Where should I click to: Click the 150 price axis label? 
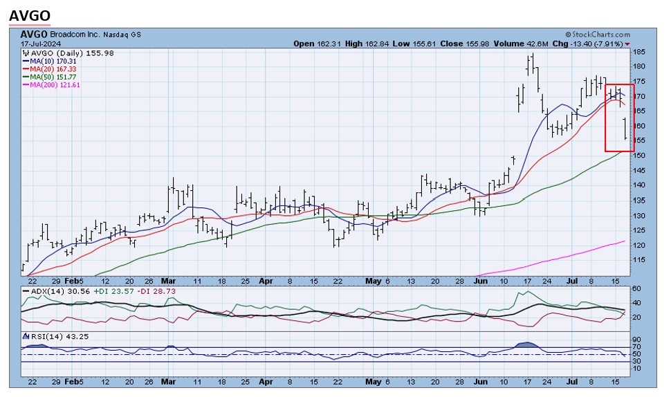(x=639, y=156)
